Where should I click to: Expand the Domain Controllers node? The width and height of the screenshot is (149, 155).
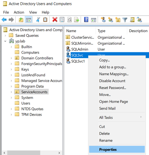pos(11,58)
